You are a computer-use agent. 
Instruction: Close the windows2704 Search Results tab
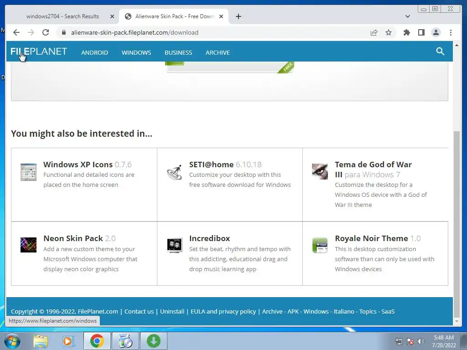coord(112,16)
